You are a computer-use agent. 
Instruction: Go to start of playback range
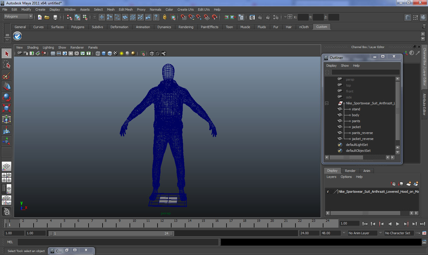pos(365,224)
